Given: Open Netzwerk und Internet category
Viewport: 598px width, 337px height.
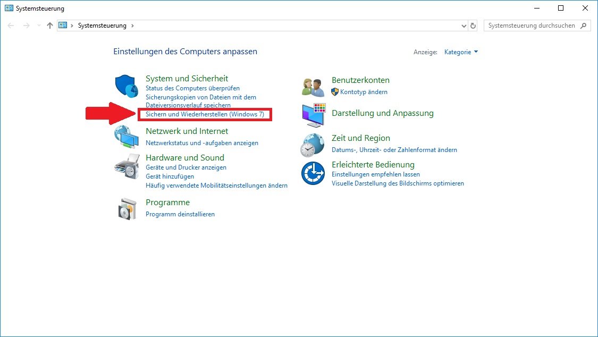Looking at the screenshot, I should tap(187, 131).
